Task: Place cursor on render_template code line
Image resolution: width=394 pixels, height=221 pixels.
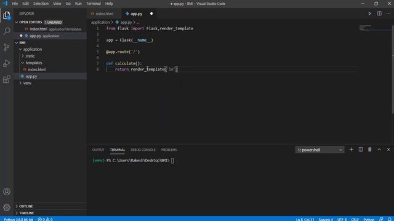Action: [147, 69]
